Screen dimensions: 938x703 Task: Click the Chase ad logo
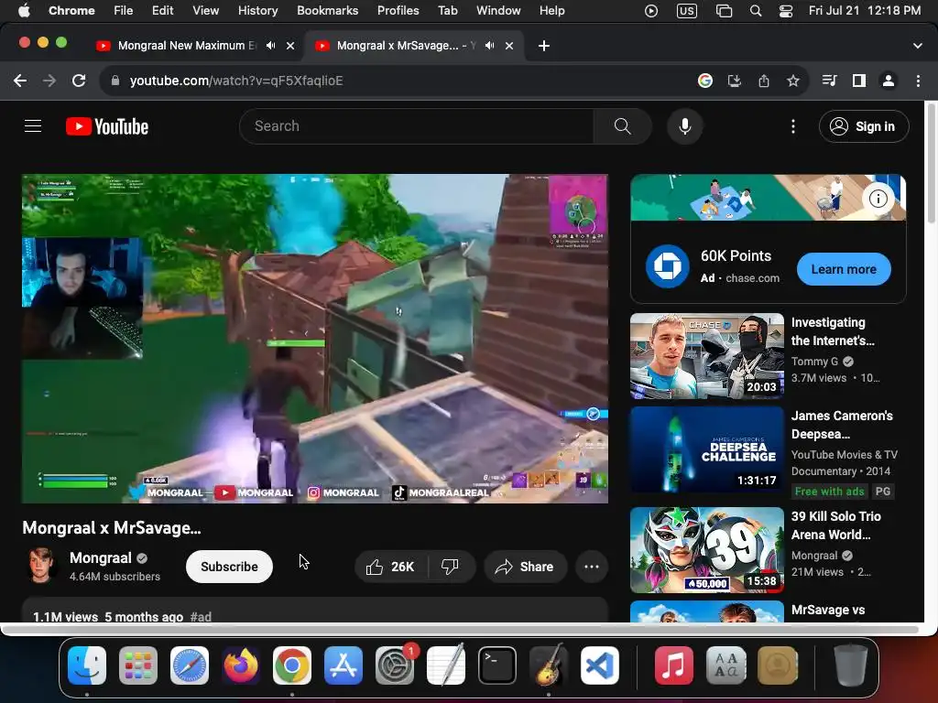(x=668, y=266)
